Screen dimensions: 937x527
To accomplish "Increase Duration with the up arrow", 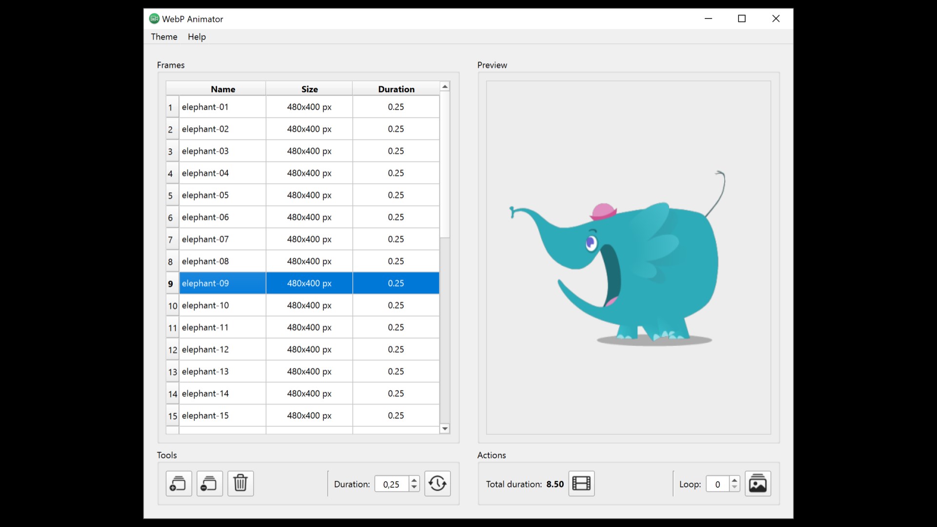I will tap(414, 480).
